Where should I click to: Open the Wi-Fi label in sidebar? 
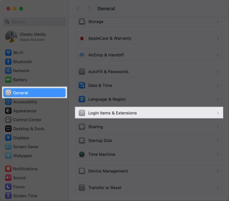pyautogui.click(x=18, y=53)
